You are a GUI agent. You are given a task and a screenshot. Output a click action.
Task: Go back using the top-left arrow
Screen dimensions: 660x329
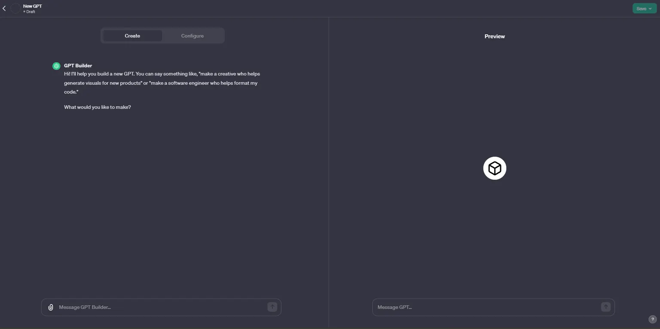click(4, 8)
